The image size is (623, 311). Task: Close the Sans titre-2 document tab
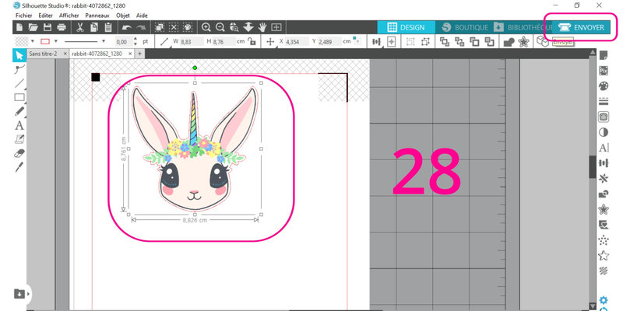point(65,54)
